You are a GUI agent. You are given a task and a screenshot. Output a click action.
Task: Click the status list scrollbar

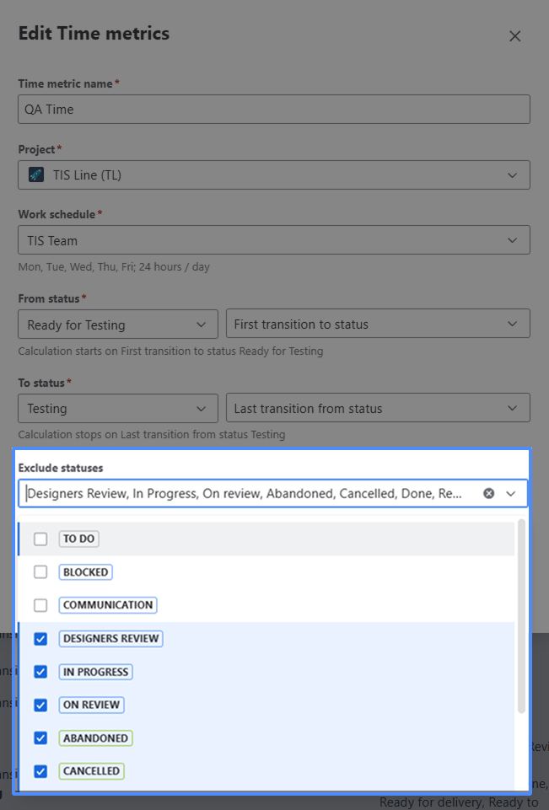click(x=521, y=615)
